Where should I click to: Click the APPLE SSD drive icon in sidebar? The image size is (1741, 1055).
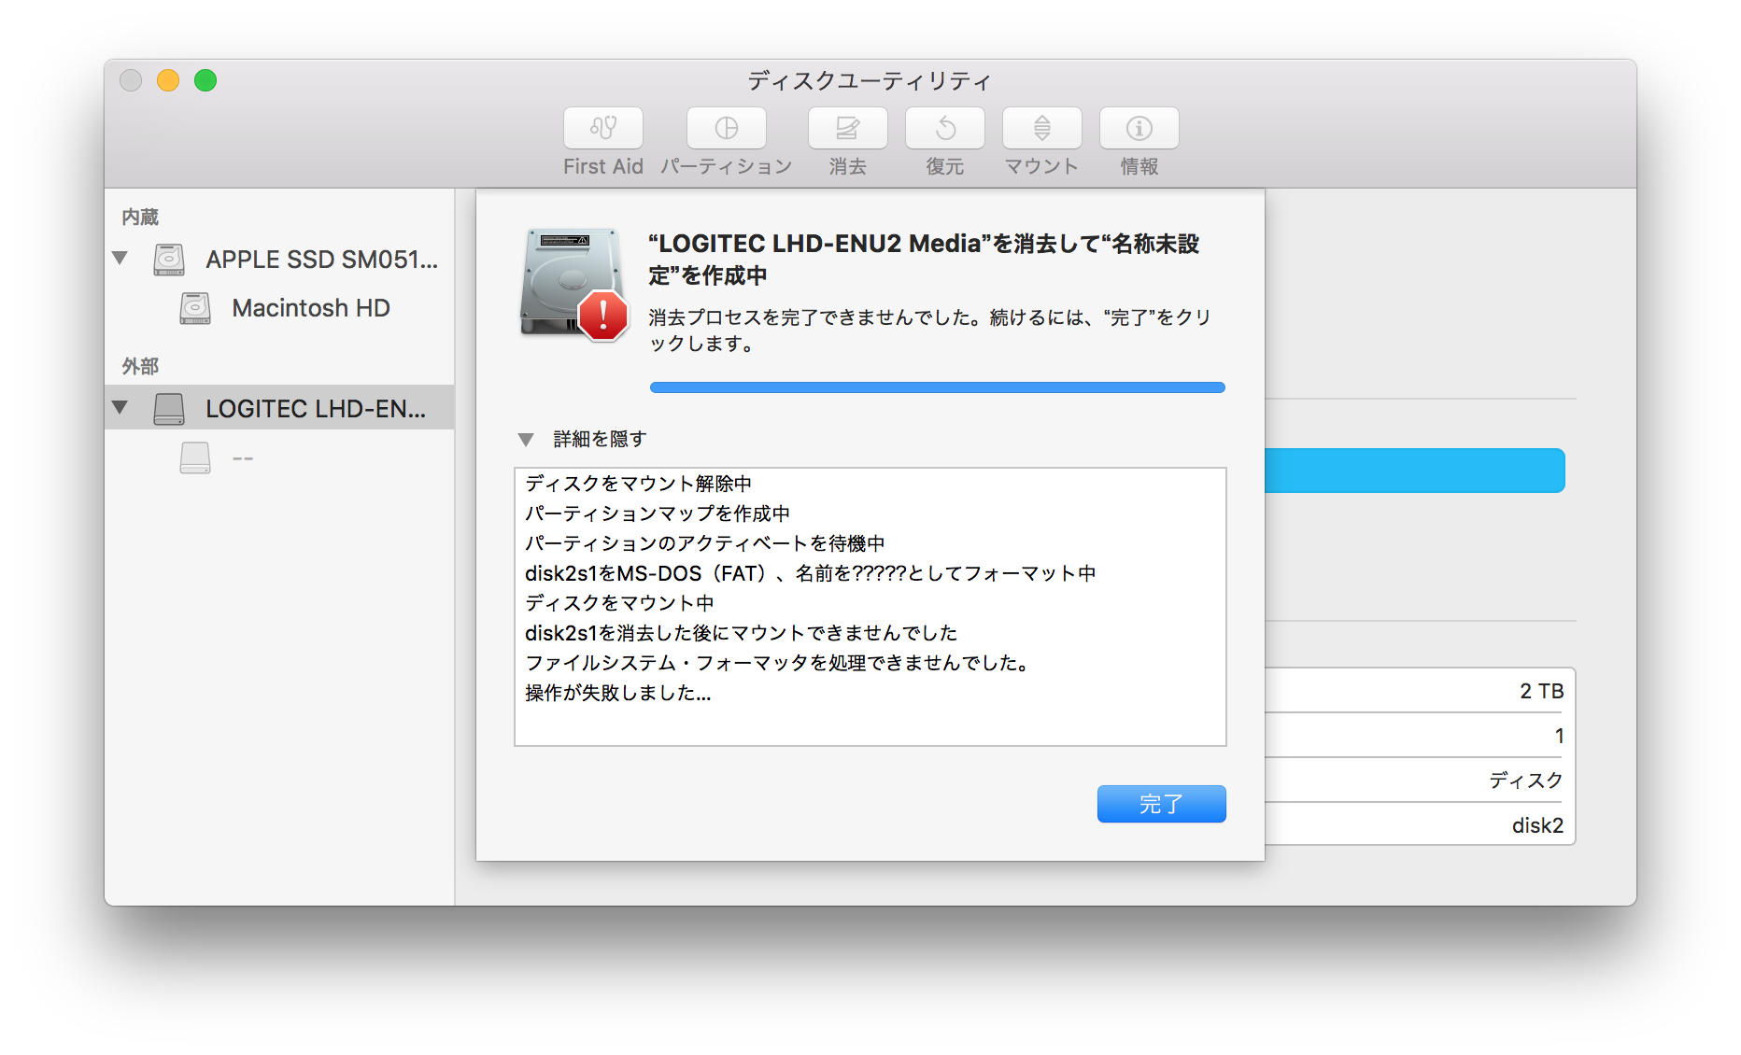(x=169, y=260)
